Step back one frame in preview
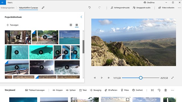 tap(95, 78)
